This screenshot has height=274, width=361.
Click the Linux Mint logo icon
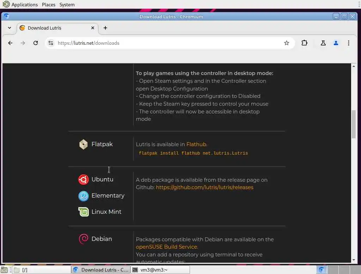(x=83, y=212)
